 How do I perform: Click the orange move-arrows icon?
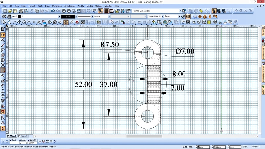point(200,16)
